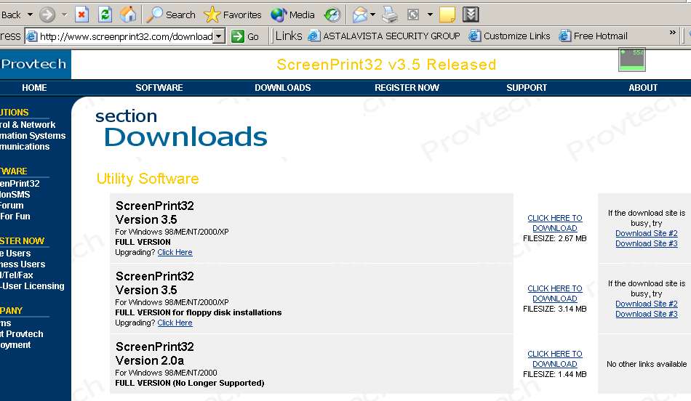Open For Fun sidebar link

click(x=15, y=216)
